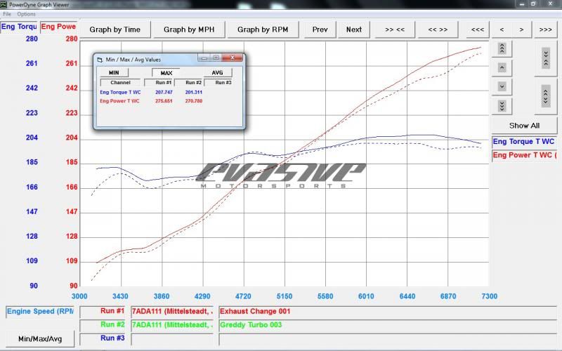Go to the Prev graph

click(x=320, y=29)
